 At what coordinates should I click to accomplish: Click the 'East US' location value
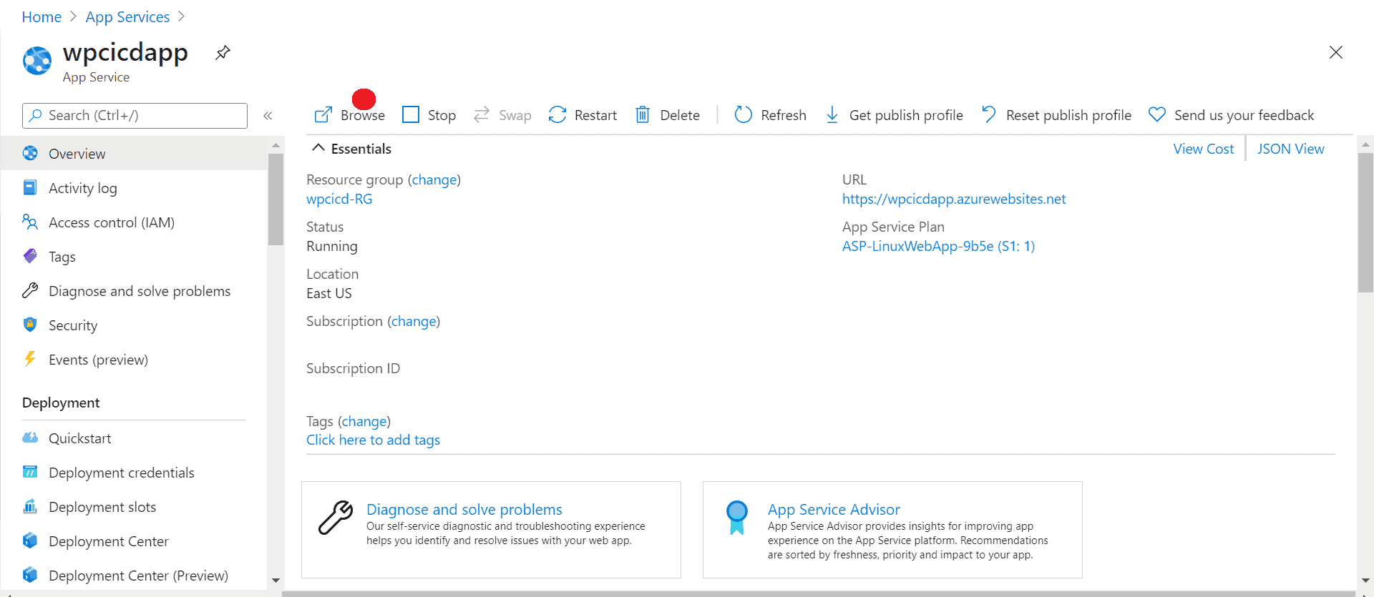tap(329, 293)
